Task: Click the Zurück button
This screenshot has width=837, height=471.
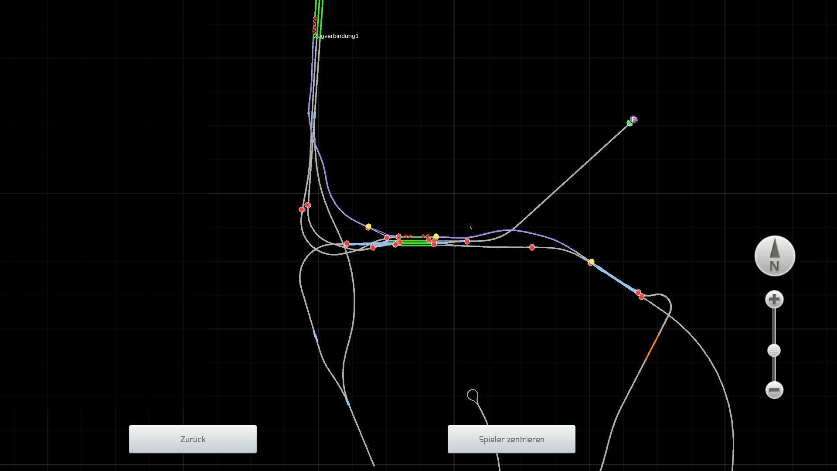Action: 193,439
